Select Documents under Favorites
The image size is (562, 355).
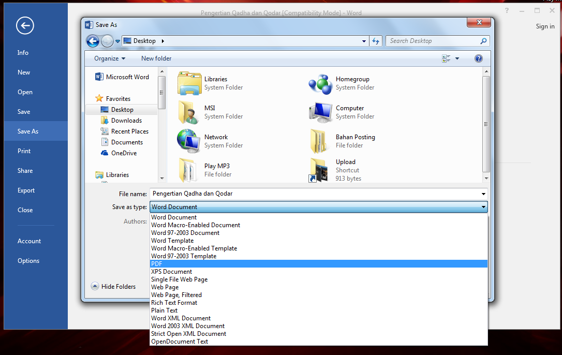click(127, 142)
